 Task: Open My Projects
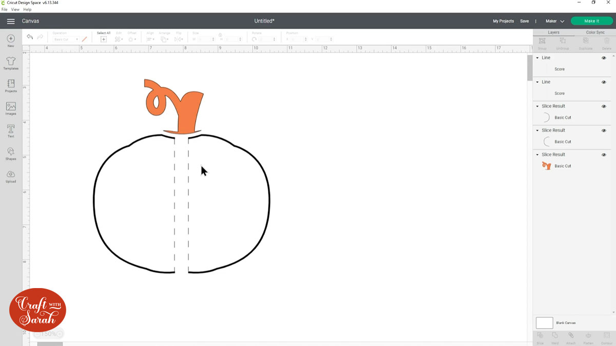(x=503, y=21)
